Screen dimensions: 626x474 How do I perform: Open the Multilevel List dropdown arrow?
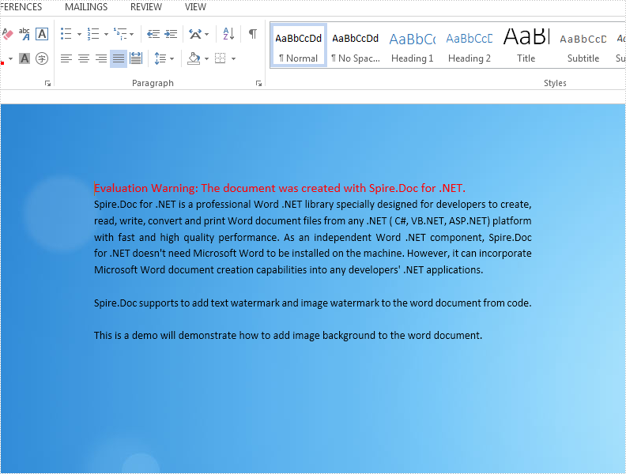pos(132,34)
